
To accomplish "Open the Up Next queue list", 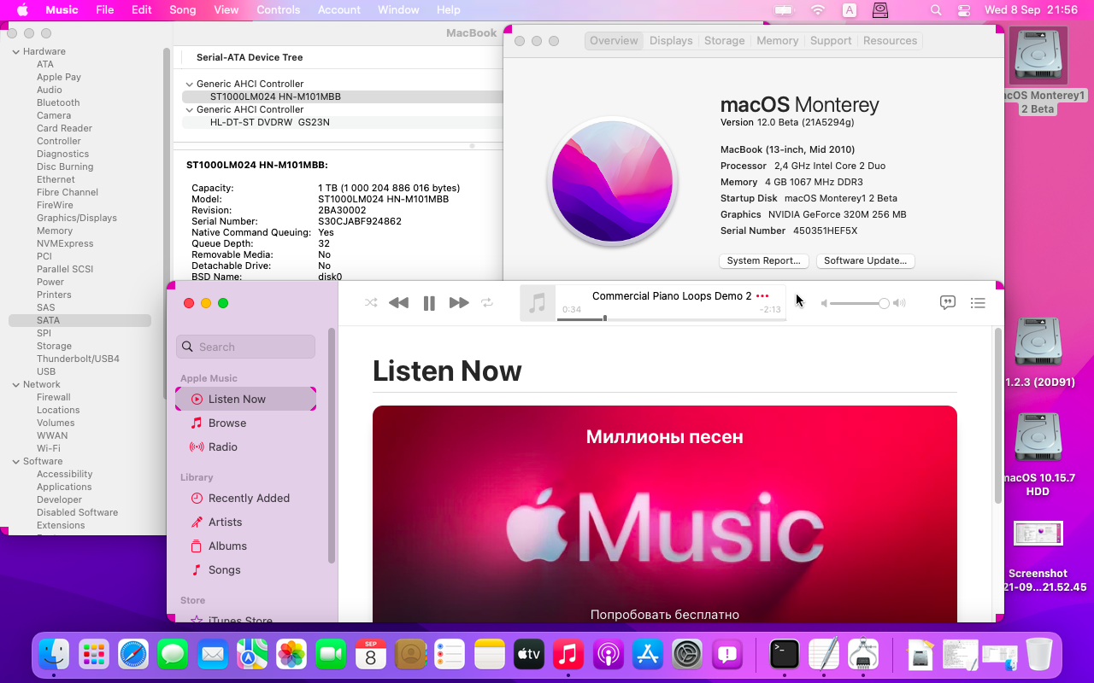I will pyautogui.click(x=978, y=302).
